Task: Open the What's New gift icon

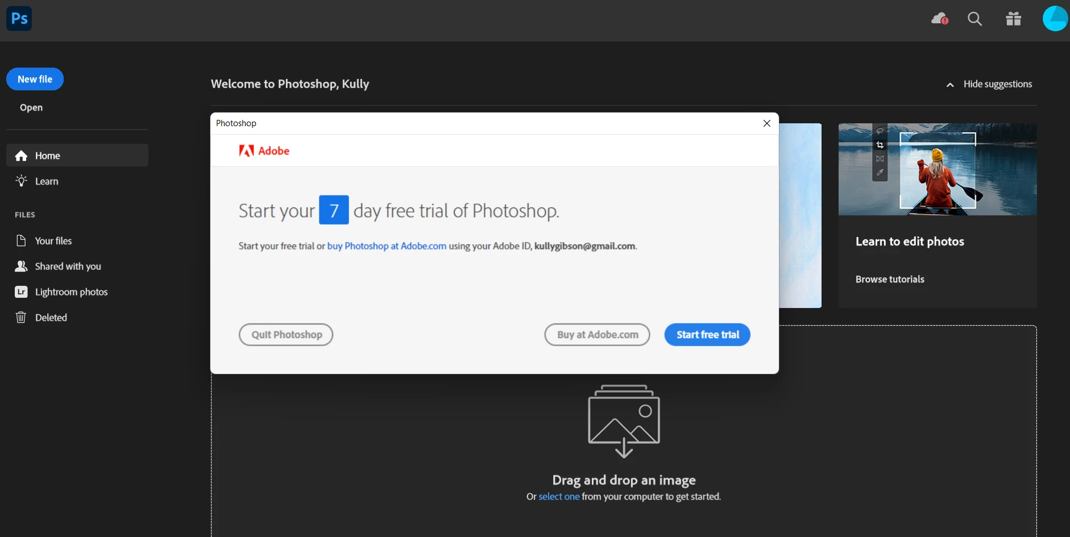Action: [x=1013, y=19]
